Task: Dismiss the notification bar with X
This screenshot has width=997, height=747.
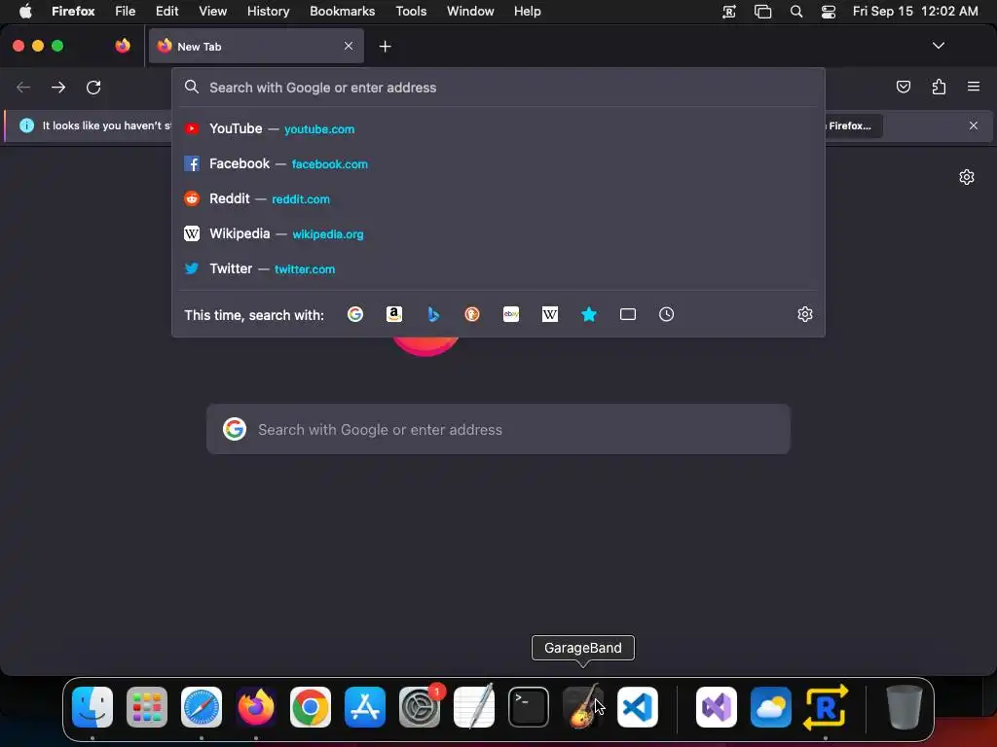Action: (974, 125)
